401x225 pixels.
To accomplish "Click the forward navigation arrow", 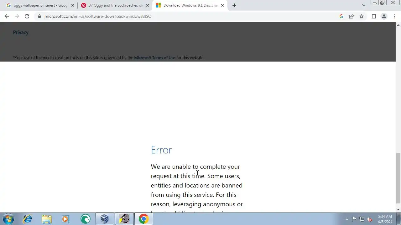I will 17,16.
